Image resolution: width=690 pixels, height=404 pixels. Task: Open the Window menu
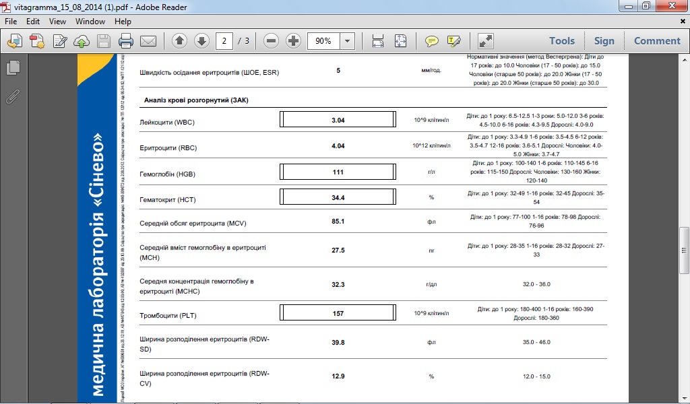click(x=90, y=21)
